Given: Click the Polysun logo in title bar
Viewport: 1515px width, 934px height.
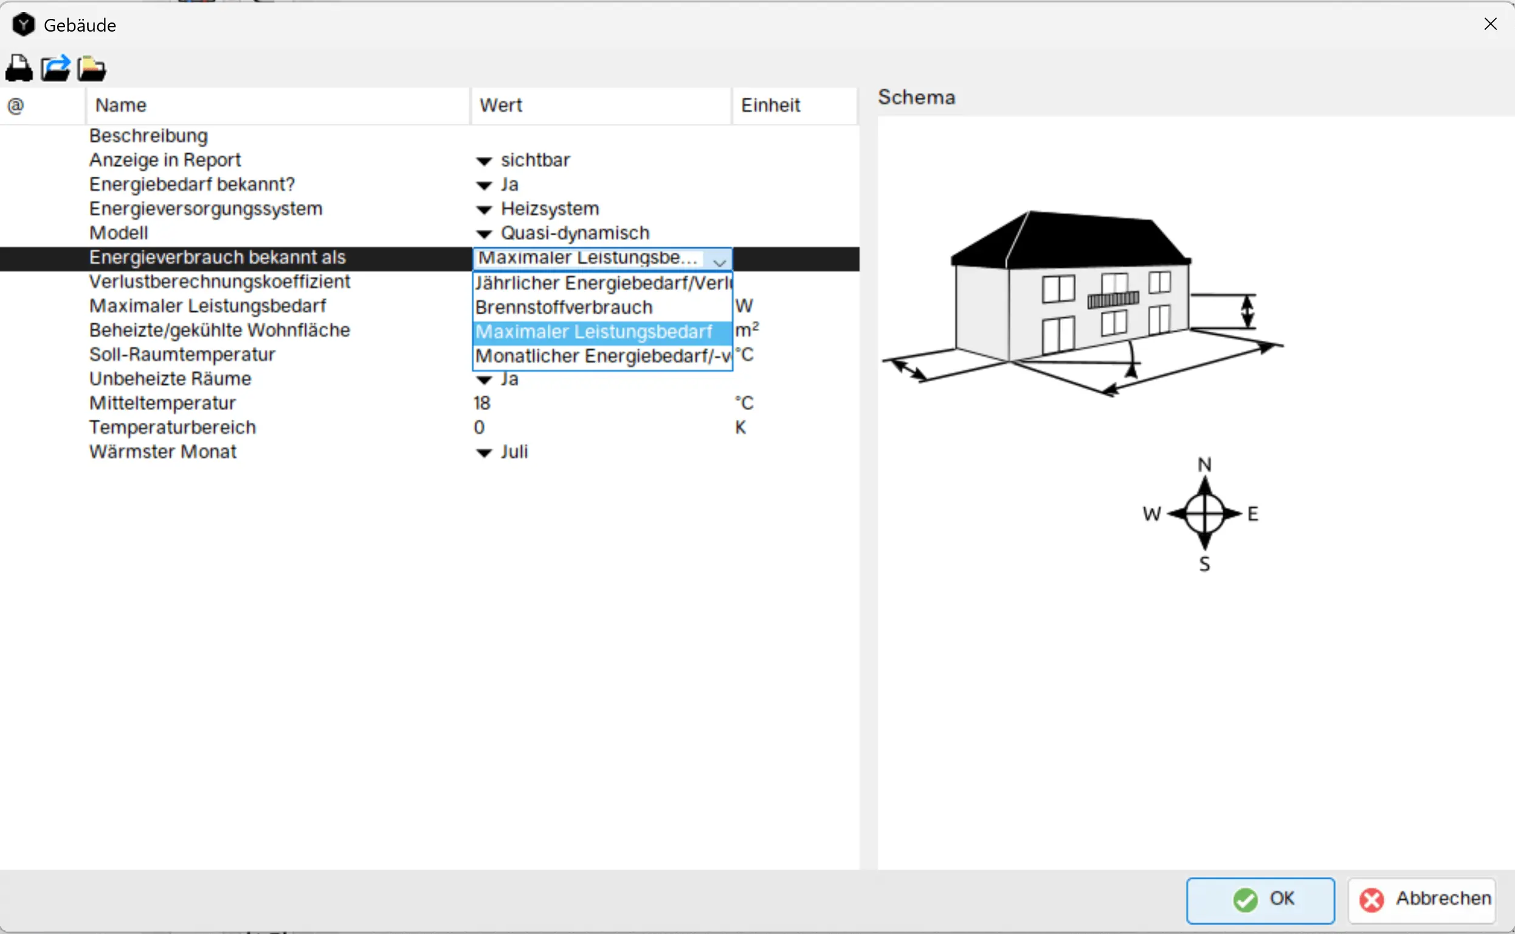Looking at the screenshot, I should (x=24, y=25).
